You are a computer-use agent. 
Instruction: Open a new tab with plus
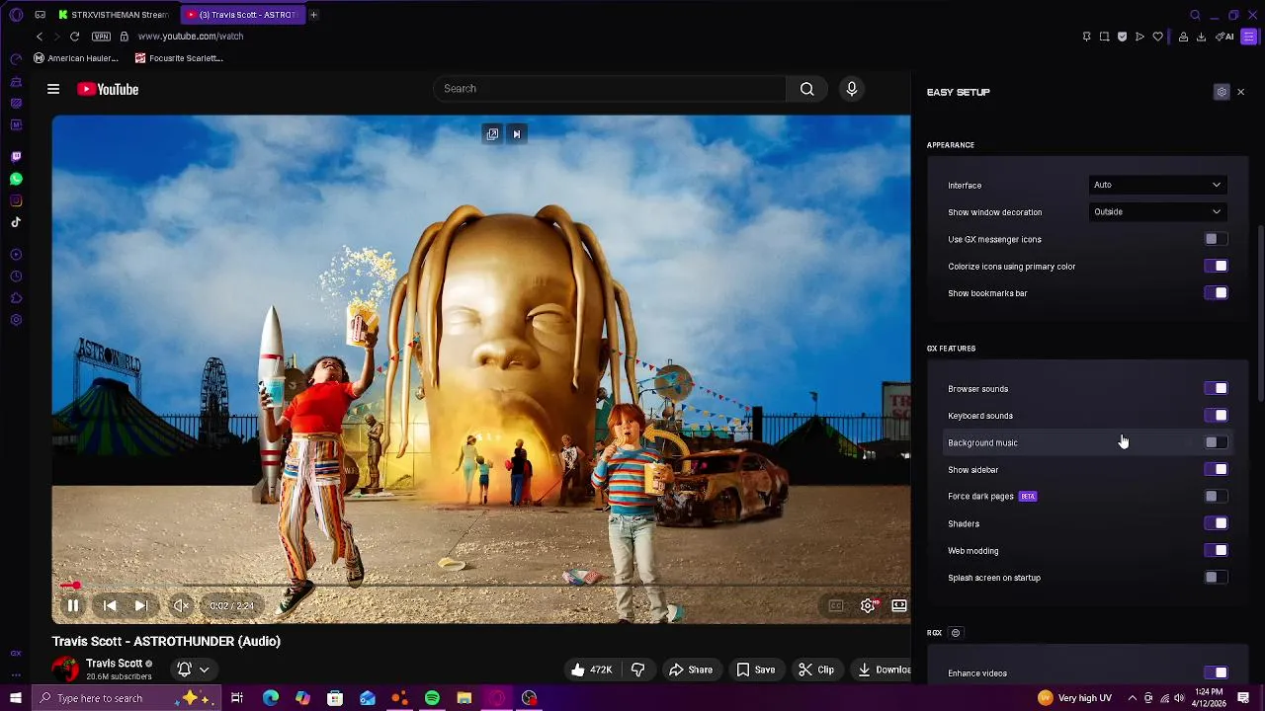click(313, 15)
